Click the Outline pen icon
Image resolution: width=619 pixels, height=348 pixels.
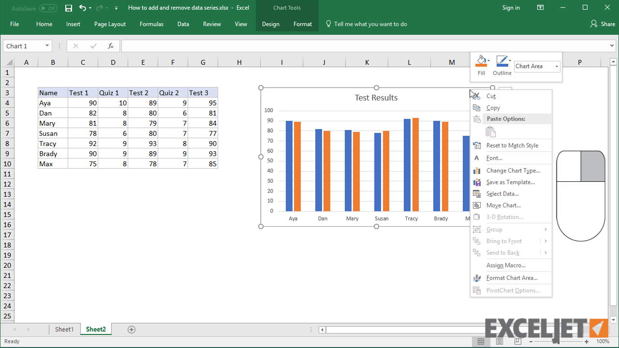(501, 61)
